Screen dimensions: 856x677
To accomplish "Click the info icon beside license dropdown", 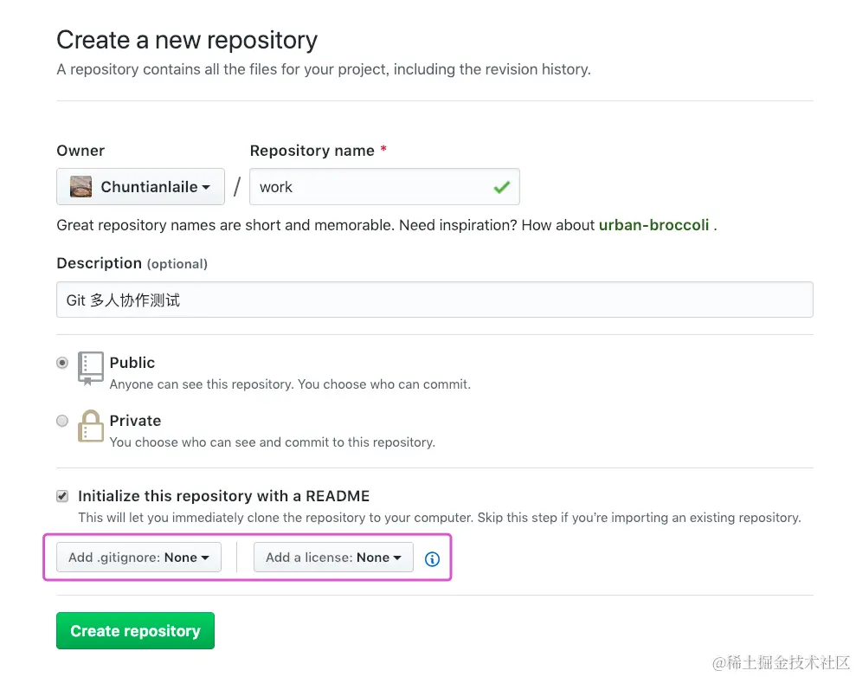I will click(x=432, y=559).
